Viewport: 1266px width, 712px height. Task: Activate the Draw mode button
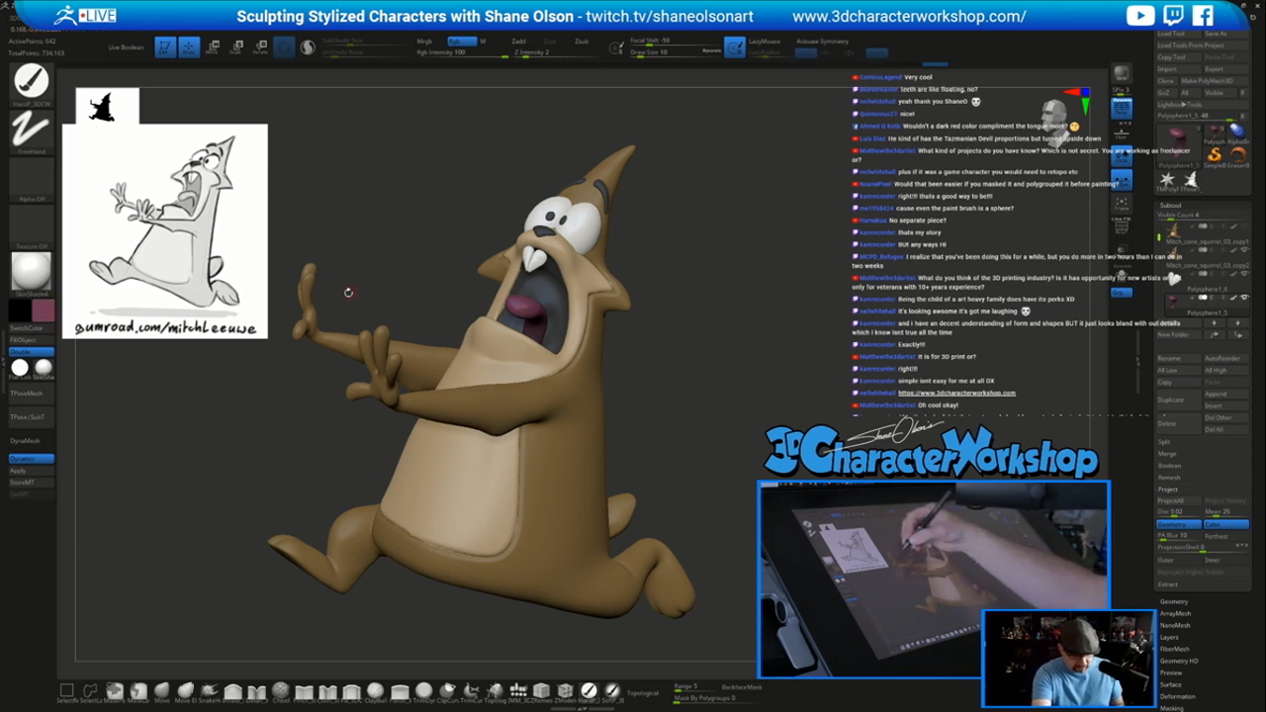pyautogui.click(x=189, y=46)
